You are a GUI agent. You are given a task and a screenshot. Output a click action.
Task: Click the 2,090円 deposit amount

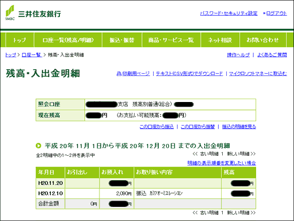coord(124,193)
